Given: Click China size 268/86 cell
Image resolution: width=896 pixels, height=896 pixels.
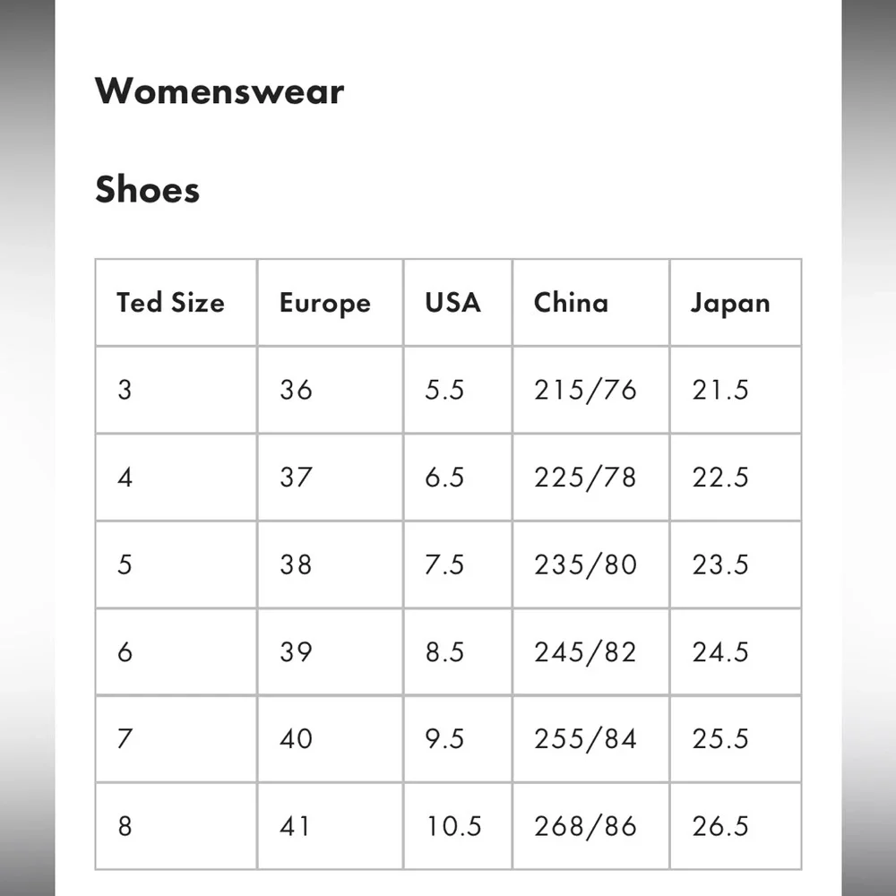Looking at the screenshot, I should pyautogui.click(x=590, y=826).
